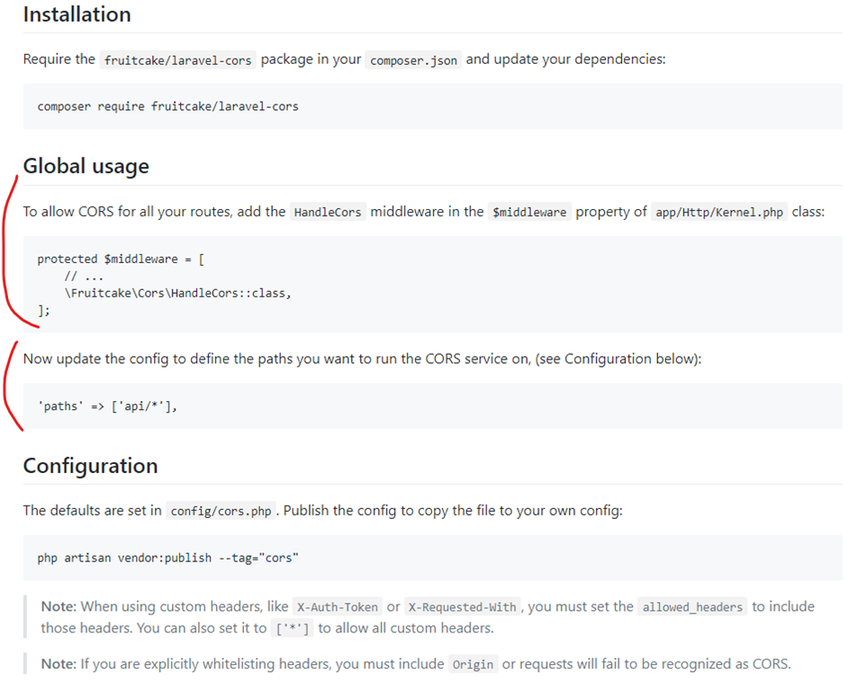This screenshot has height=692, width=857.
Task: Click the fruitcake/laravel-cors inline code in the paragraph
Action: pyautogui.click(x=179, y=60)
